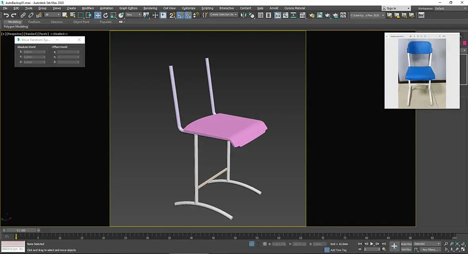Click the Select by Name icon
The height and width of the screenshot is (254, 468).
coord(73,15)
